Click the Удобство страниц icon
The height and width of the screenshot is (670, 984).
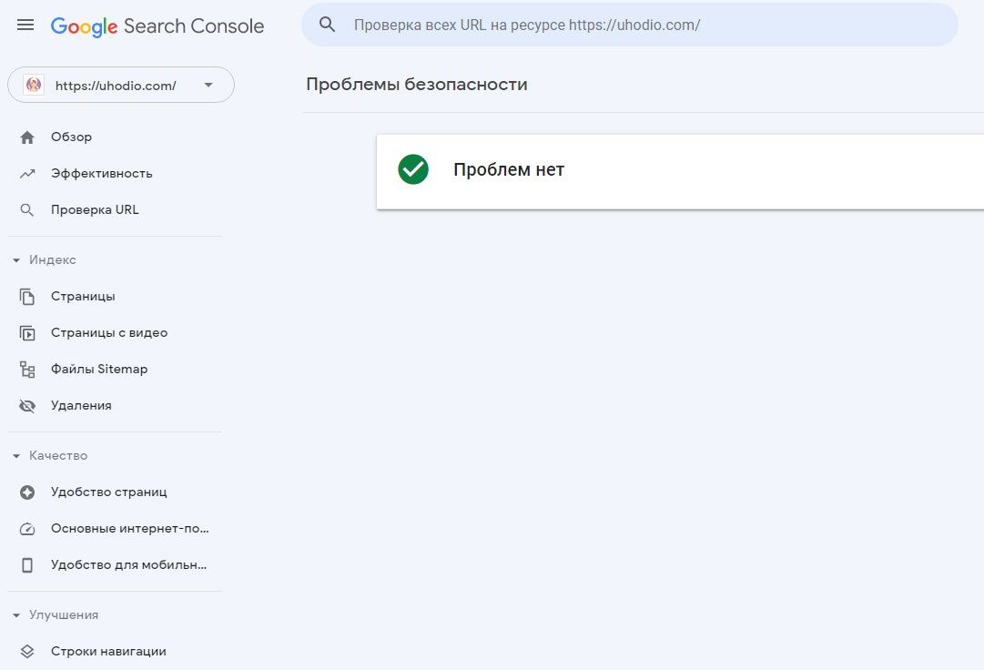point(27,492)
